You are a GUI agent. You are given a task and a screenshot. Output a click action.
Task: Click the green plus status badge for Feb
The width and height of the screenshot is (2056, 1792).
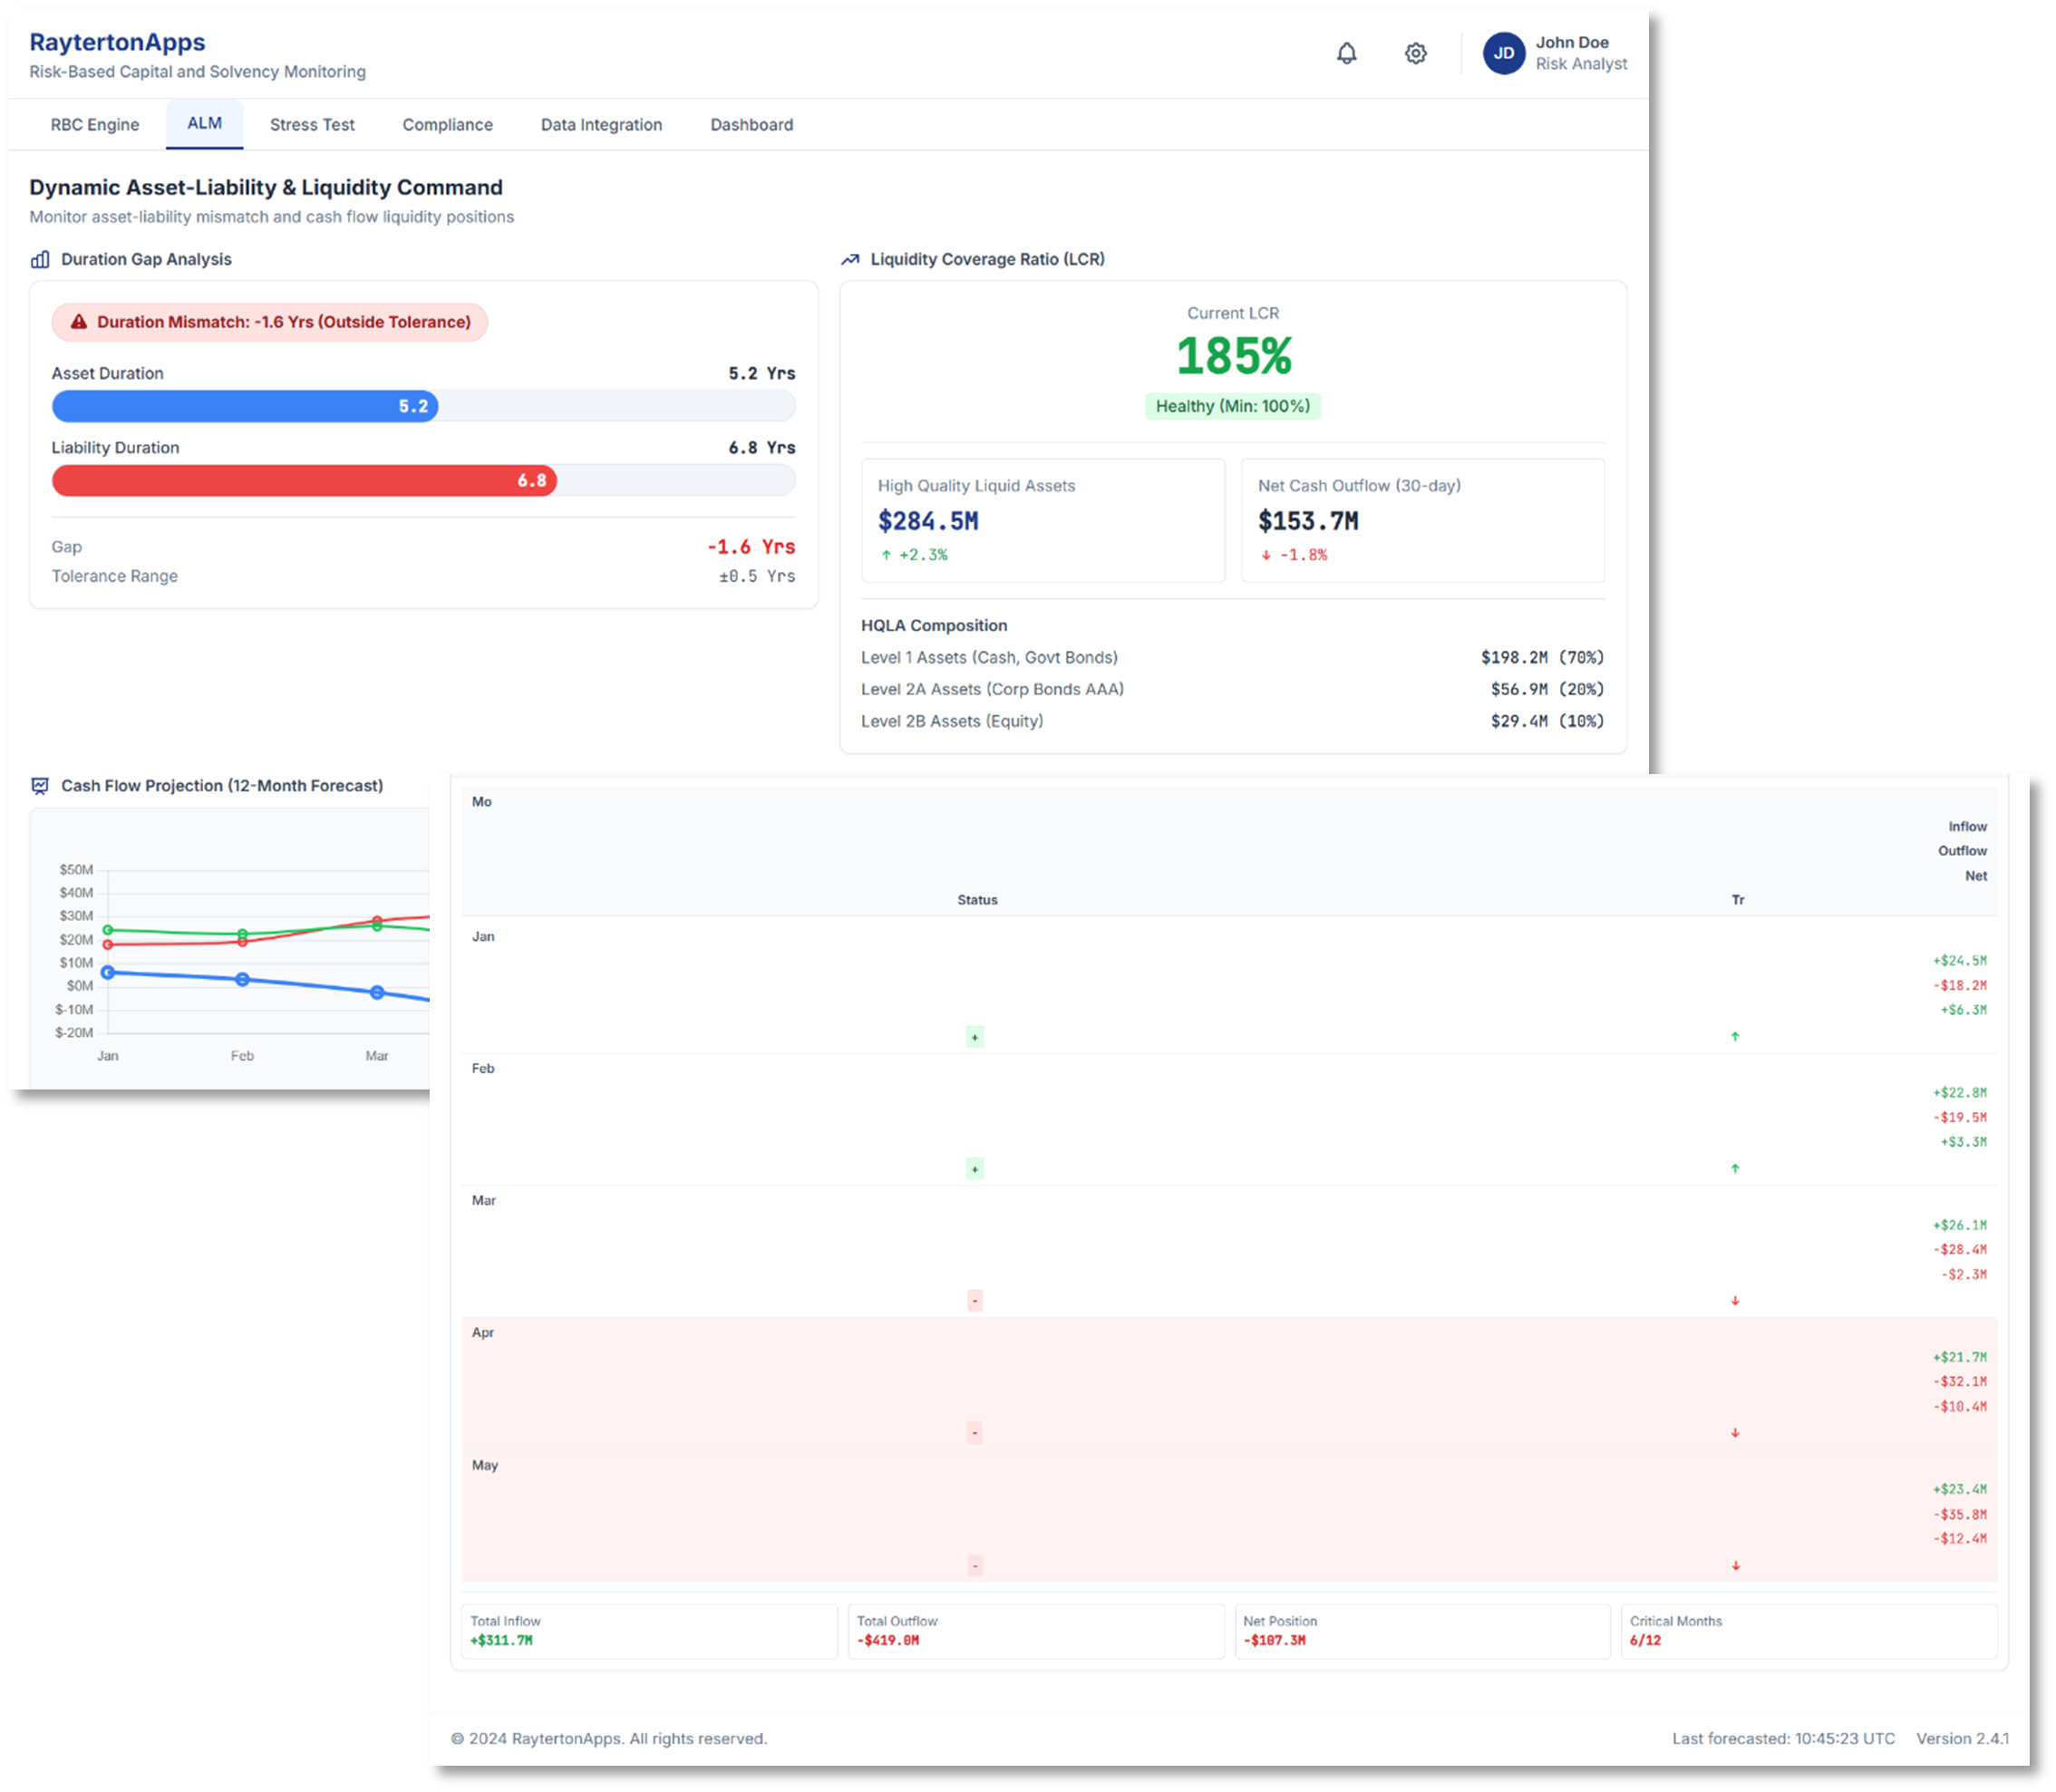974,1169
